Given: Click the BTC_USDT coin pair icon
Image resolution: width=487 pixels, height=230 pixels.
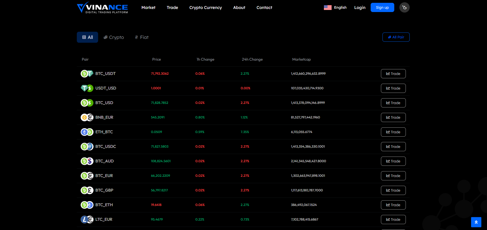Looking at the screenshot, I should 87,74.
